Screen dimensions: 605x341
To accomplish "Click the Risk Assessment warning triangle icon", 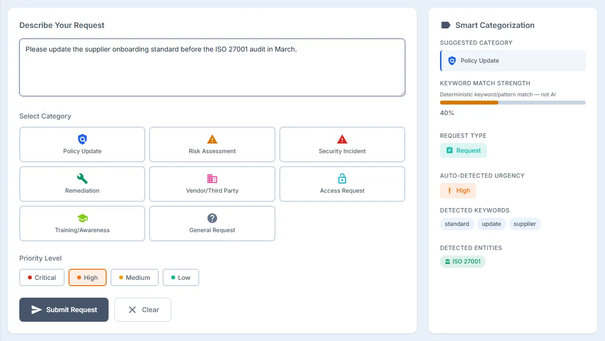I will tap(212, 139).
